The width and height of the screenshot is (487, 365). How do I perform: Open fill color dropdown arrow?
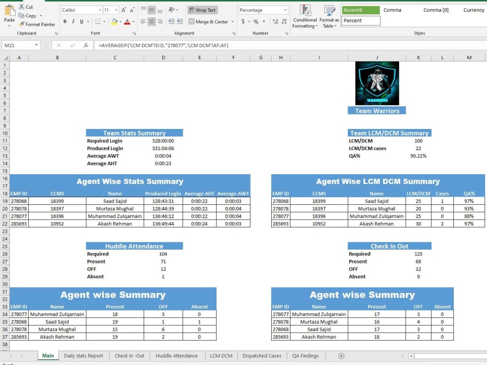(x=120, y=22)
